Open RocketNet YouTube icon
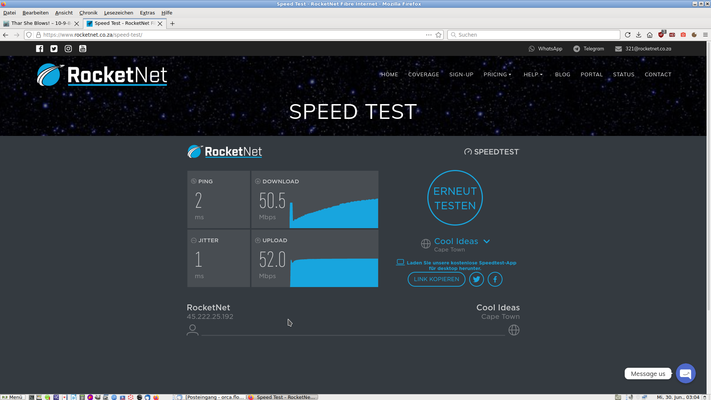This screenshot has width=711, height=400. [x=83, y=49]
